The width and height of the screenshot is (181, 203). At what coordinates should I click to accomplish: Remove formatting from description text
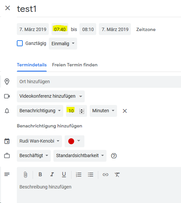tap(117, 175)
